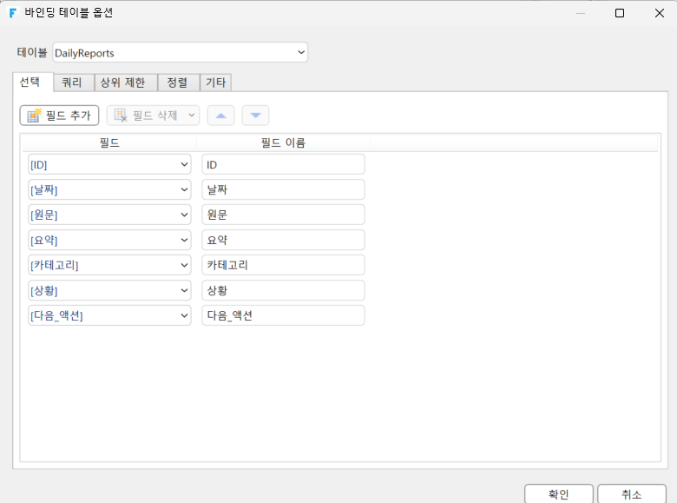Click the 요약 field name input
677x503 pixels.
(x=283, y=241)
